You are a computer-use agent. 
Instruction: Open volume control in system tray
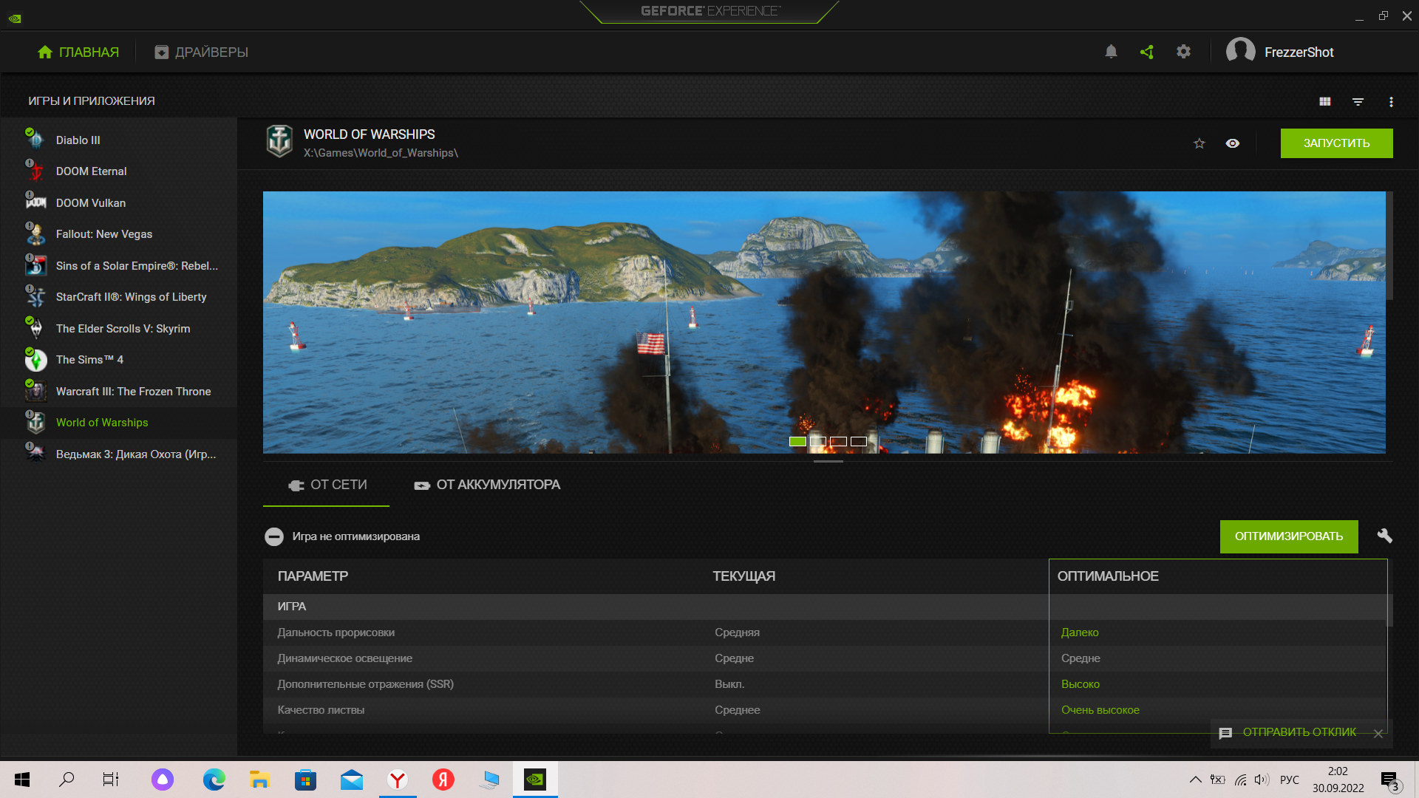[x=1262, y=780]
